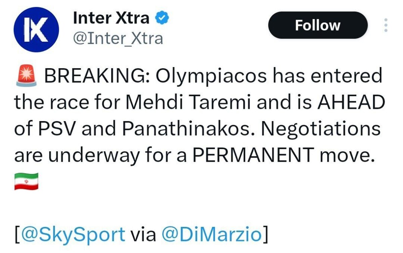Screen dimensions: 403x253
Task: Open the @SkySport mention link
Action: coord(73,235)
